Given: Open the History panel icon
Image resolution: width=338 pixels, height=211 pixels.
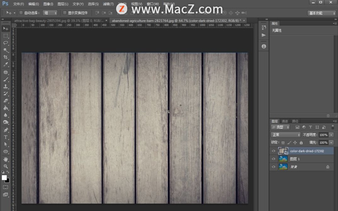Looking at the screenshot, I should click(264, 27).
